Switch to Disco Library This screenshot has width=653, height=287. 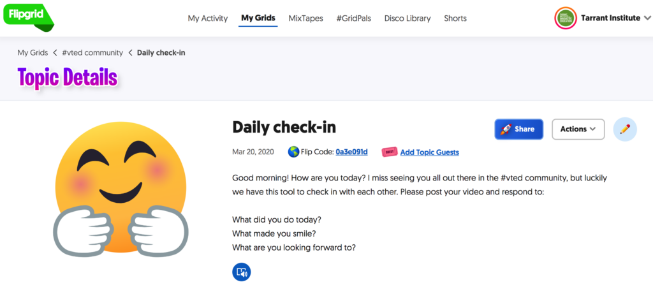407,18
